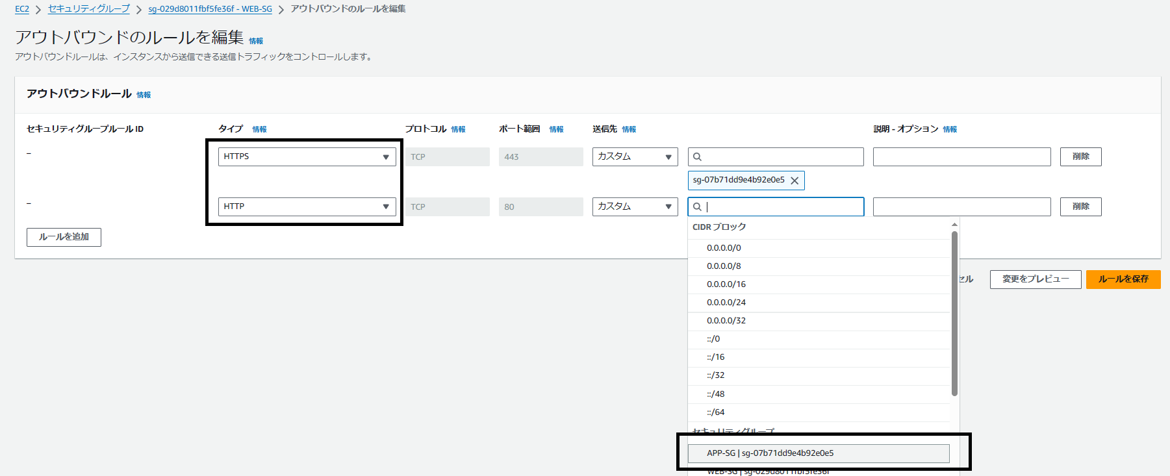Click ルールを追加 button
The width and height of the screenshot is (1170, 476).
click(64, 237)
